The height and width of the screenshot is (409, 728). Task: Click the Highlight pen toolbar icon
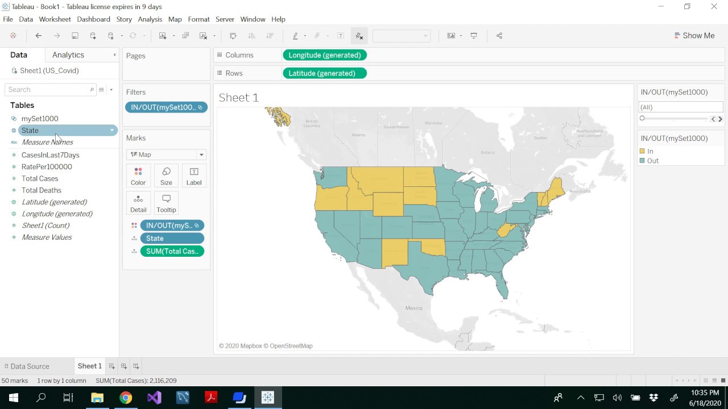295,36
